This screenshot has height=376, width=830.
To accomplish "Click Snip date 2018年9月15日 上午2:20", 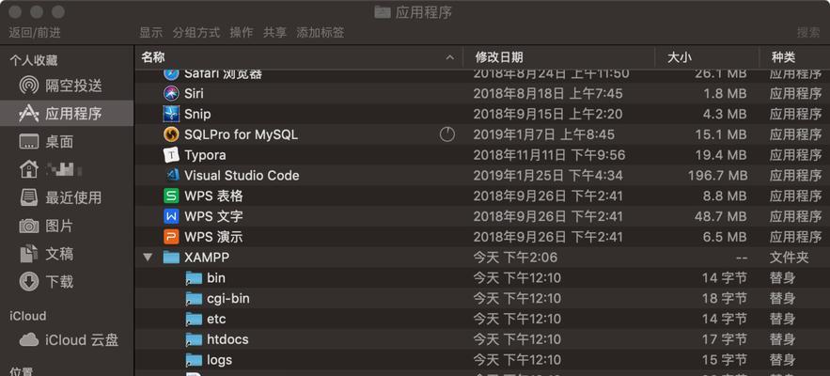I will click(548, 114).
